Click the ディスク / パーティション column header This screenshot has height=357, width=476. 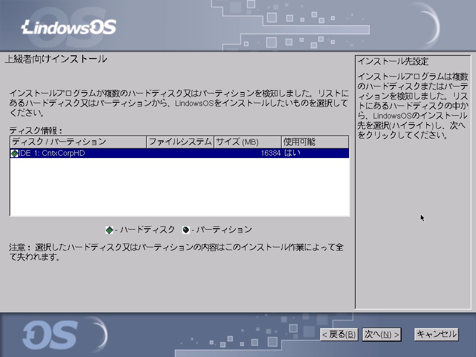78,142
